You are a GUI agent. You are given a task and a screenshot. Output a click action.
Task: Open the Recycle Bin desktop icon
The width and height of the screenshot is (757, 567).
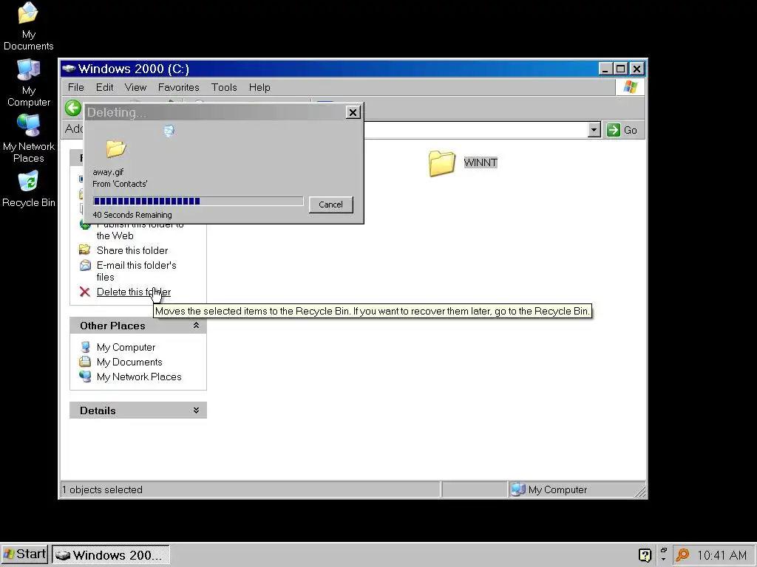[x=29, y=190]
